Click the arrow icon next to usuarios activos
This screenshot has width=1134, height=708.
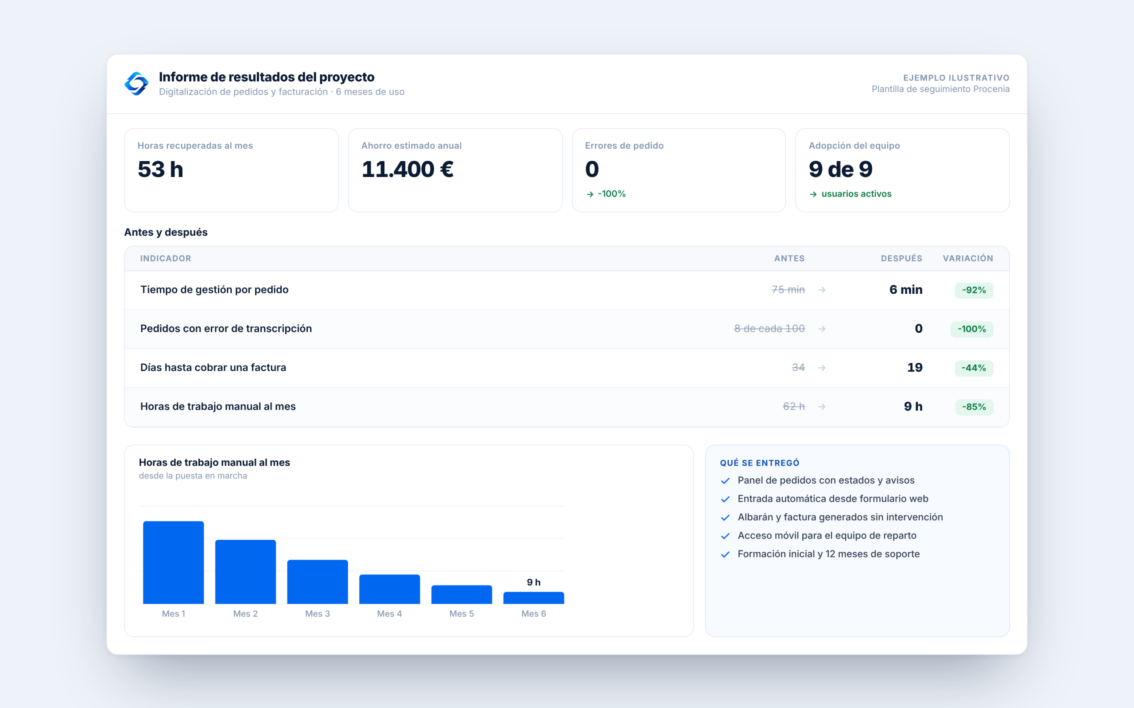point(813,194)
